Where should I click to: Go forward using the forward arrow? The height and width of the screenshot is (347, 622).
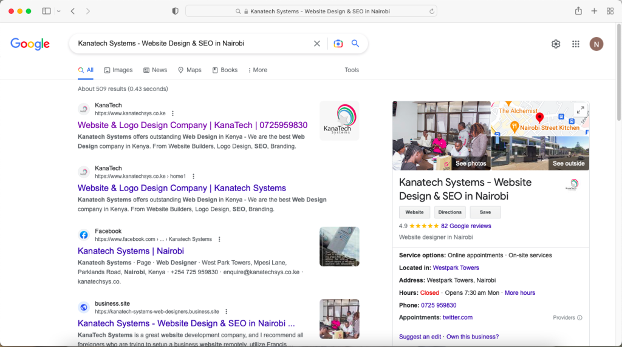pos(88,11)
